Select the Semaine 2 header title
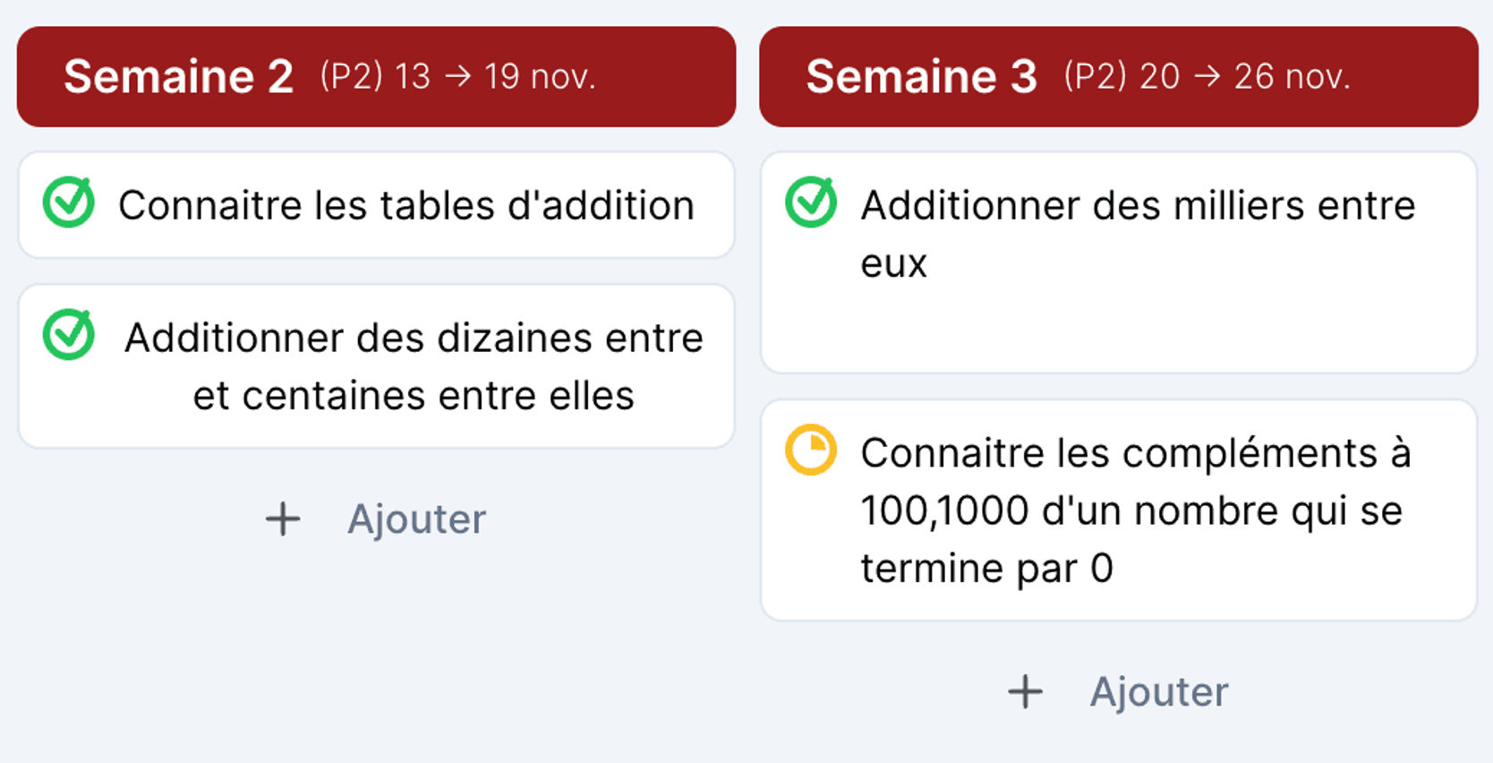This screenshot has height=763, width=1493. coord(179,76)
